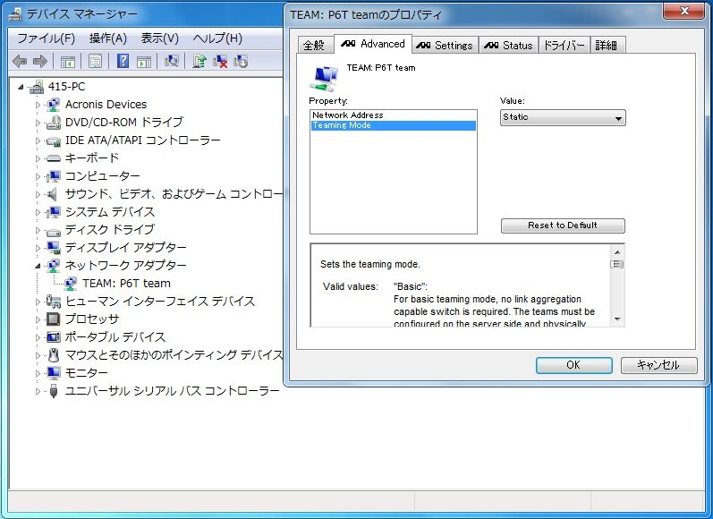Open the 表示(V) menu
The height and width of the screenshot is (519, 713).
tap(159, 38)
